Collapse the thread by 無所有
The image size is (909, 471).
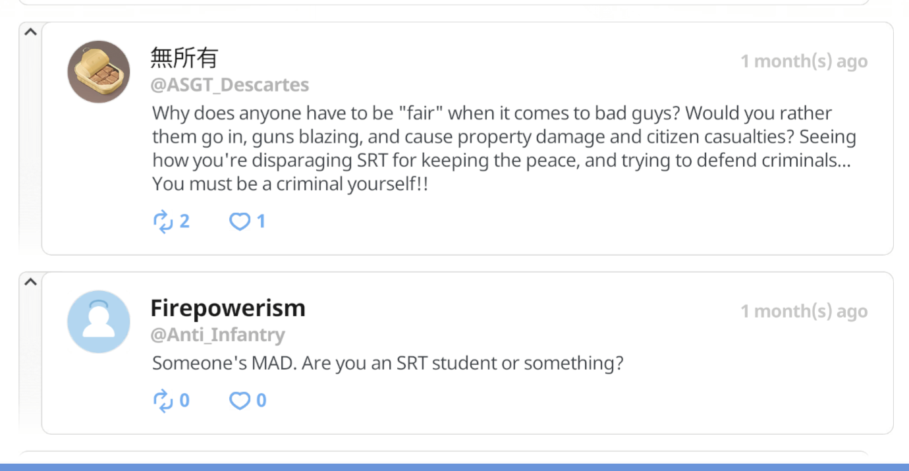point(30,32)
